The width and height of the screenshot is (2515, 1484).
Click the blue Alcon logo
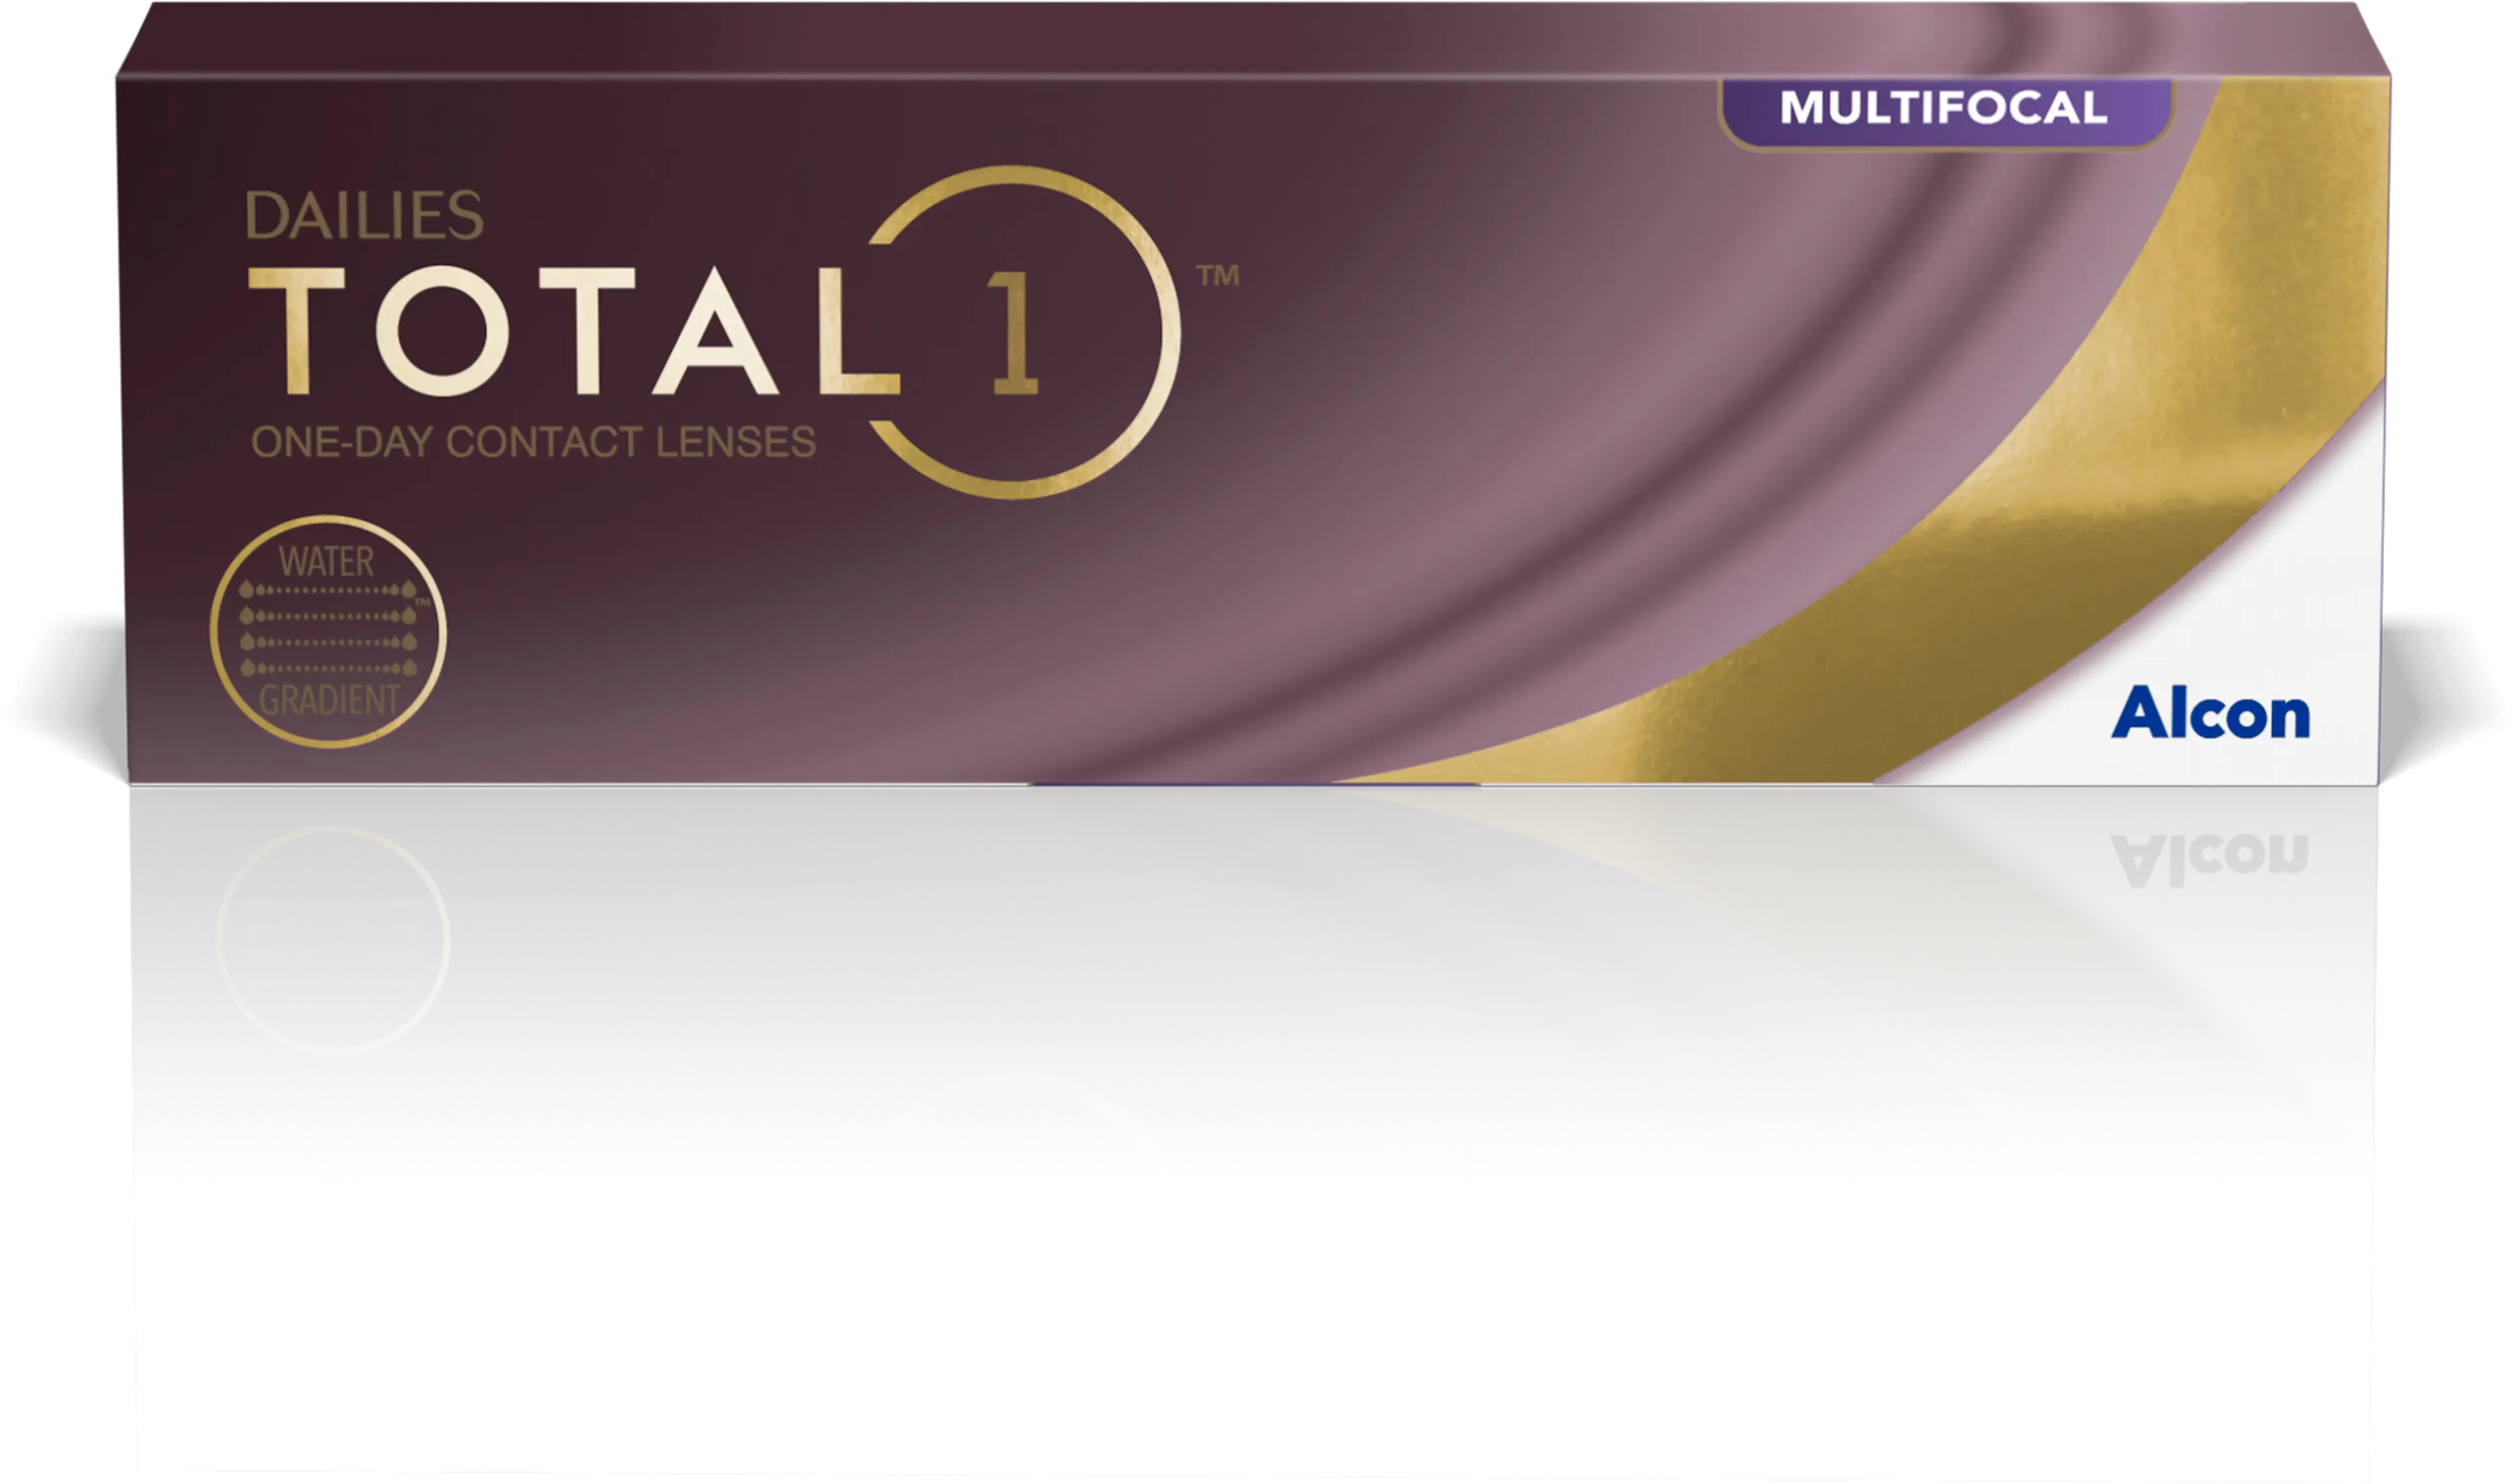click(x=2210, y=713)
